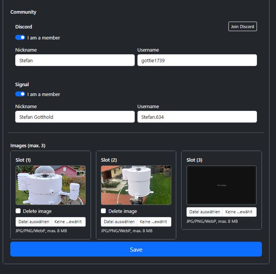Edit Signal Username field Stefan.634
The width and height of the screenshot is (276, 274).
197,117
